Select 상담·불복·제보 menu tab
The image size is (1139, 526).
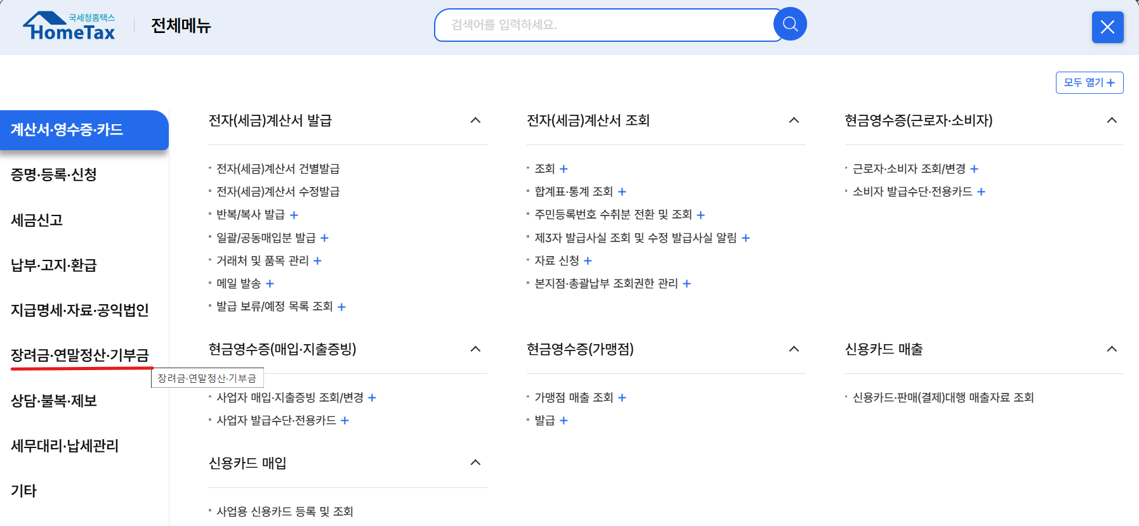[x=54, y=401]
